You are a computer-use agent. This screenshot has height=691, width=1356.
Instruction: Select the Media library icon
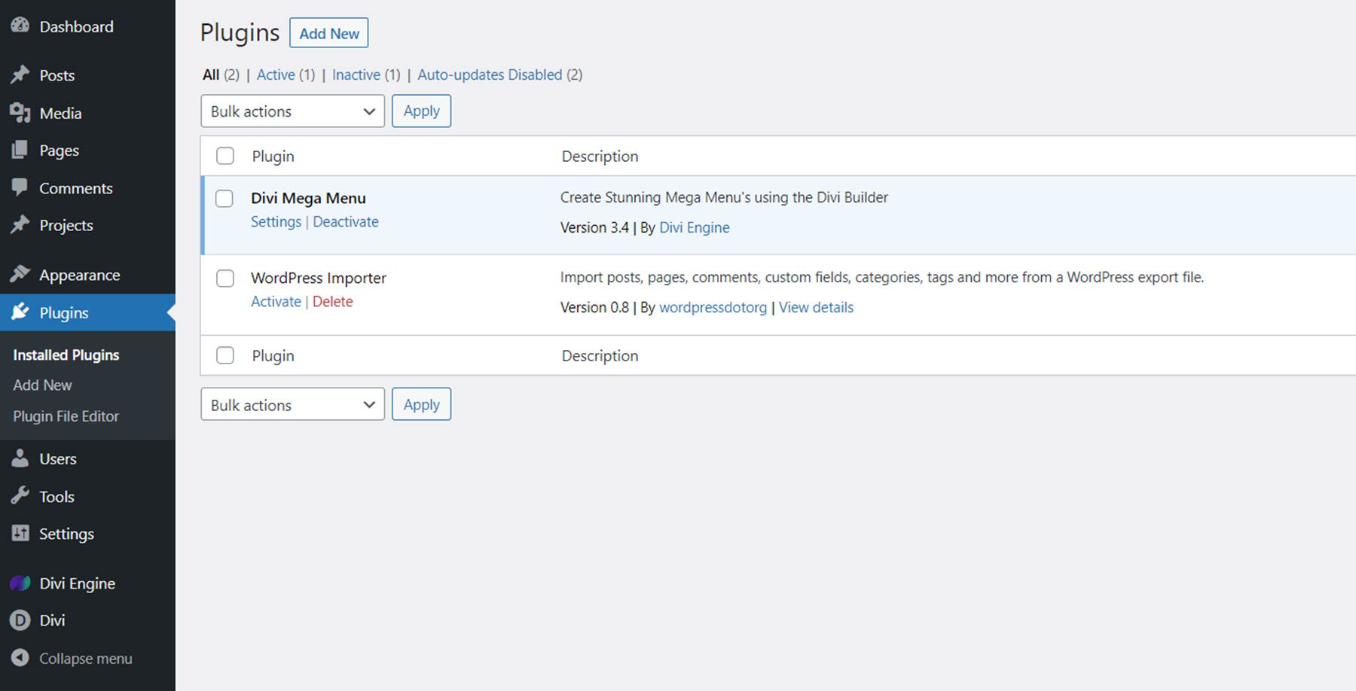(x=19, y=112)
